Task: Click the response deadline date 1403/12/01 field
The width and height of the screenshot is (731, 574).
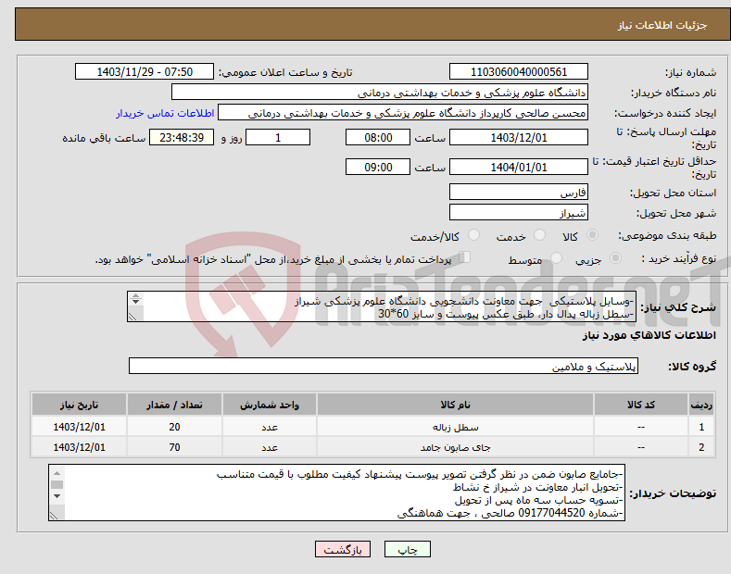Action: point(519,137)
